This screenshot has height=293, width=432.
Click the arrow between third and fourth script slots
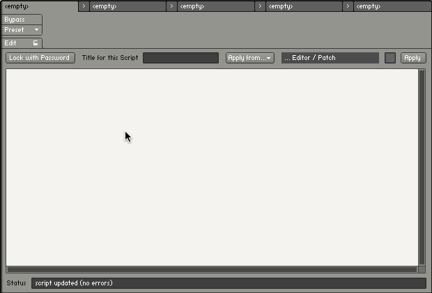[260, 6]
